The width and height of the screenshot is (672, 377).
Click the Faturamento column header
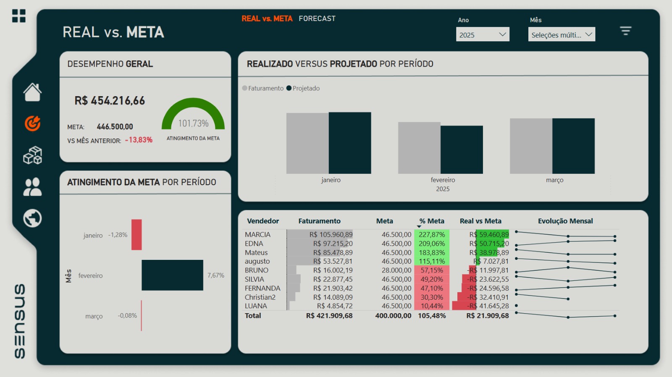319,221
